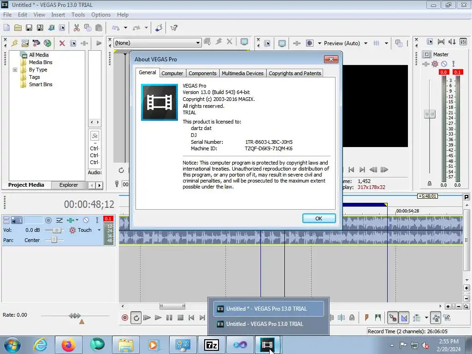Open the Insert menu
The image size is (472, 354).
click(58, 14)
